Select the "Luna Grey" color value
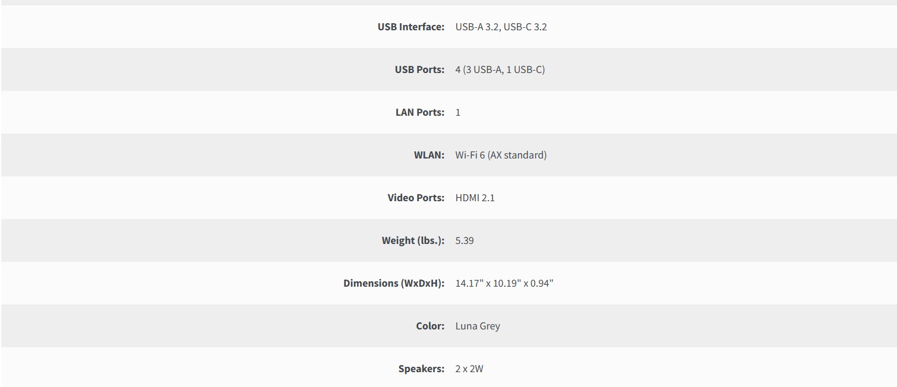The height and width of the screenshot is (387, 897). [478, 326]
